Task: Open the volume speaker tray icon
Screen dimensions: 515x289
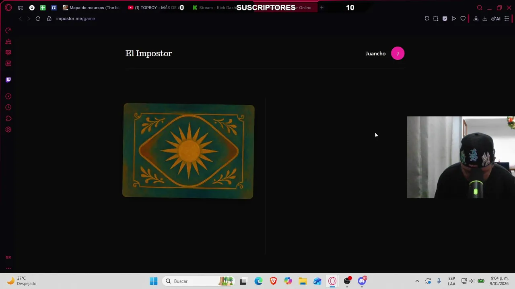Action: pos(472,281)
